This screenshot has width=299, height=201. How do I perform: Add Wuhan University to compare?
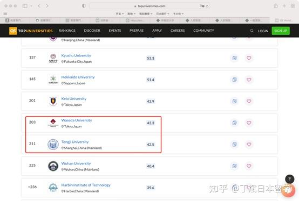click(x=234, y=166)
